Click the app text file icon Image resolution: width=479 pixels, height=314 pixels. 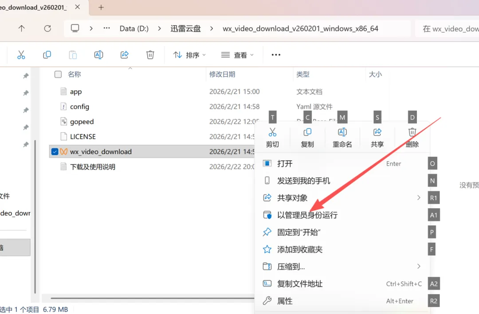[x=63, y=92]
